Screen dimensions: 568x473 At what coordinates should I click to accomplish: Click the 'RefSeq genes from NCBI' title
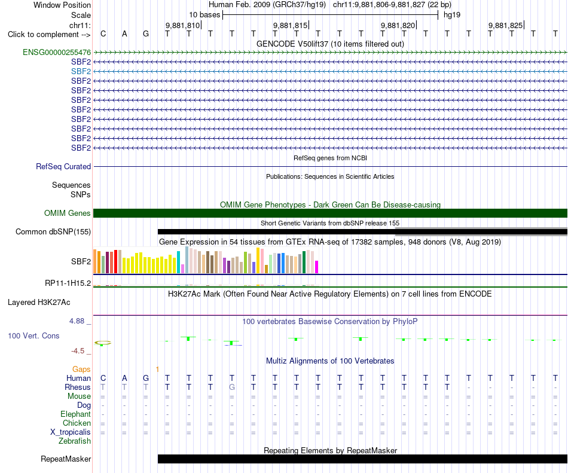click(330, 158)
